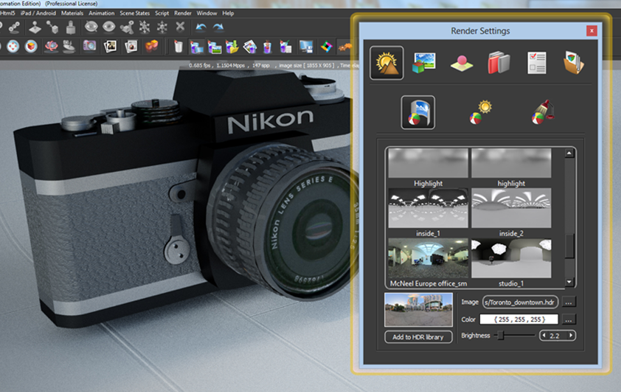Open the Scene States menu

click(135, 13)
